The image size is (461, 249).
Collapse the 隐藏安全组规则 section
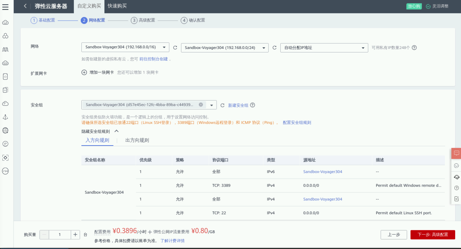100,131
